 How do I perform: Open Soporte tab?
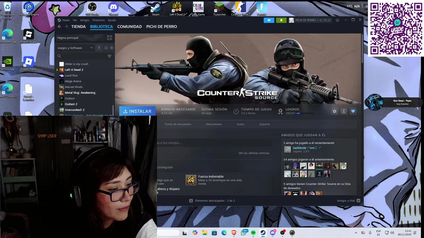pyautogui.click(x=264, y=124)
